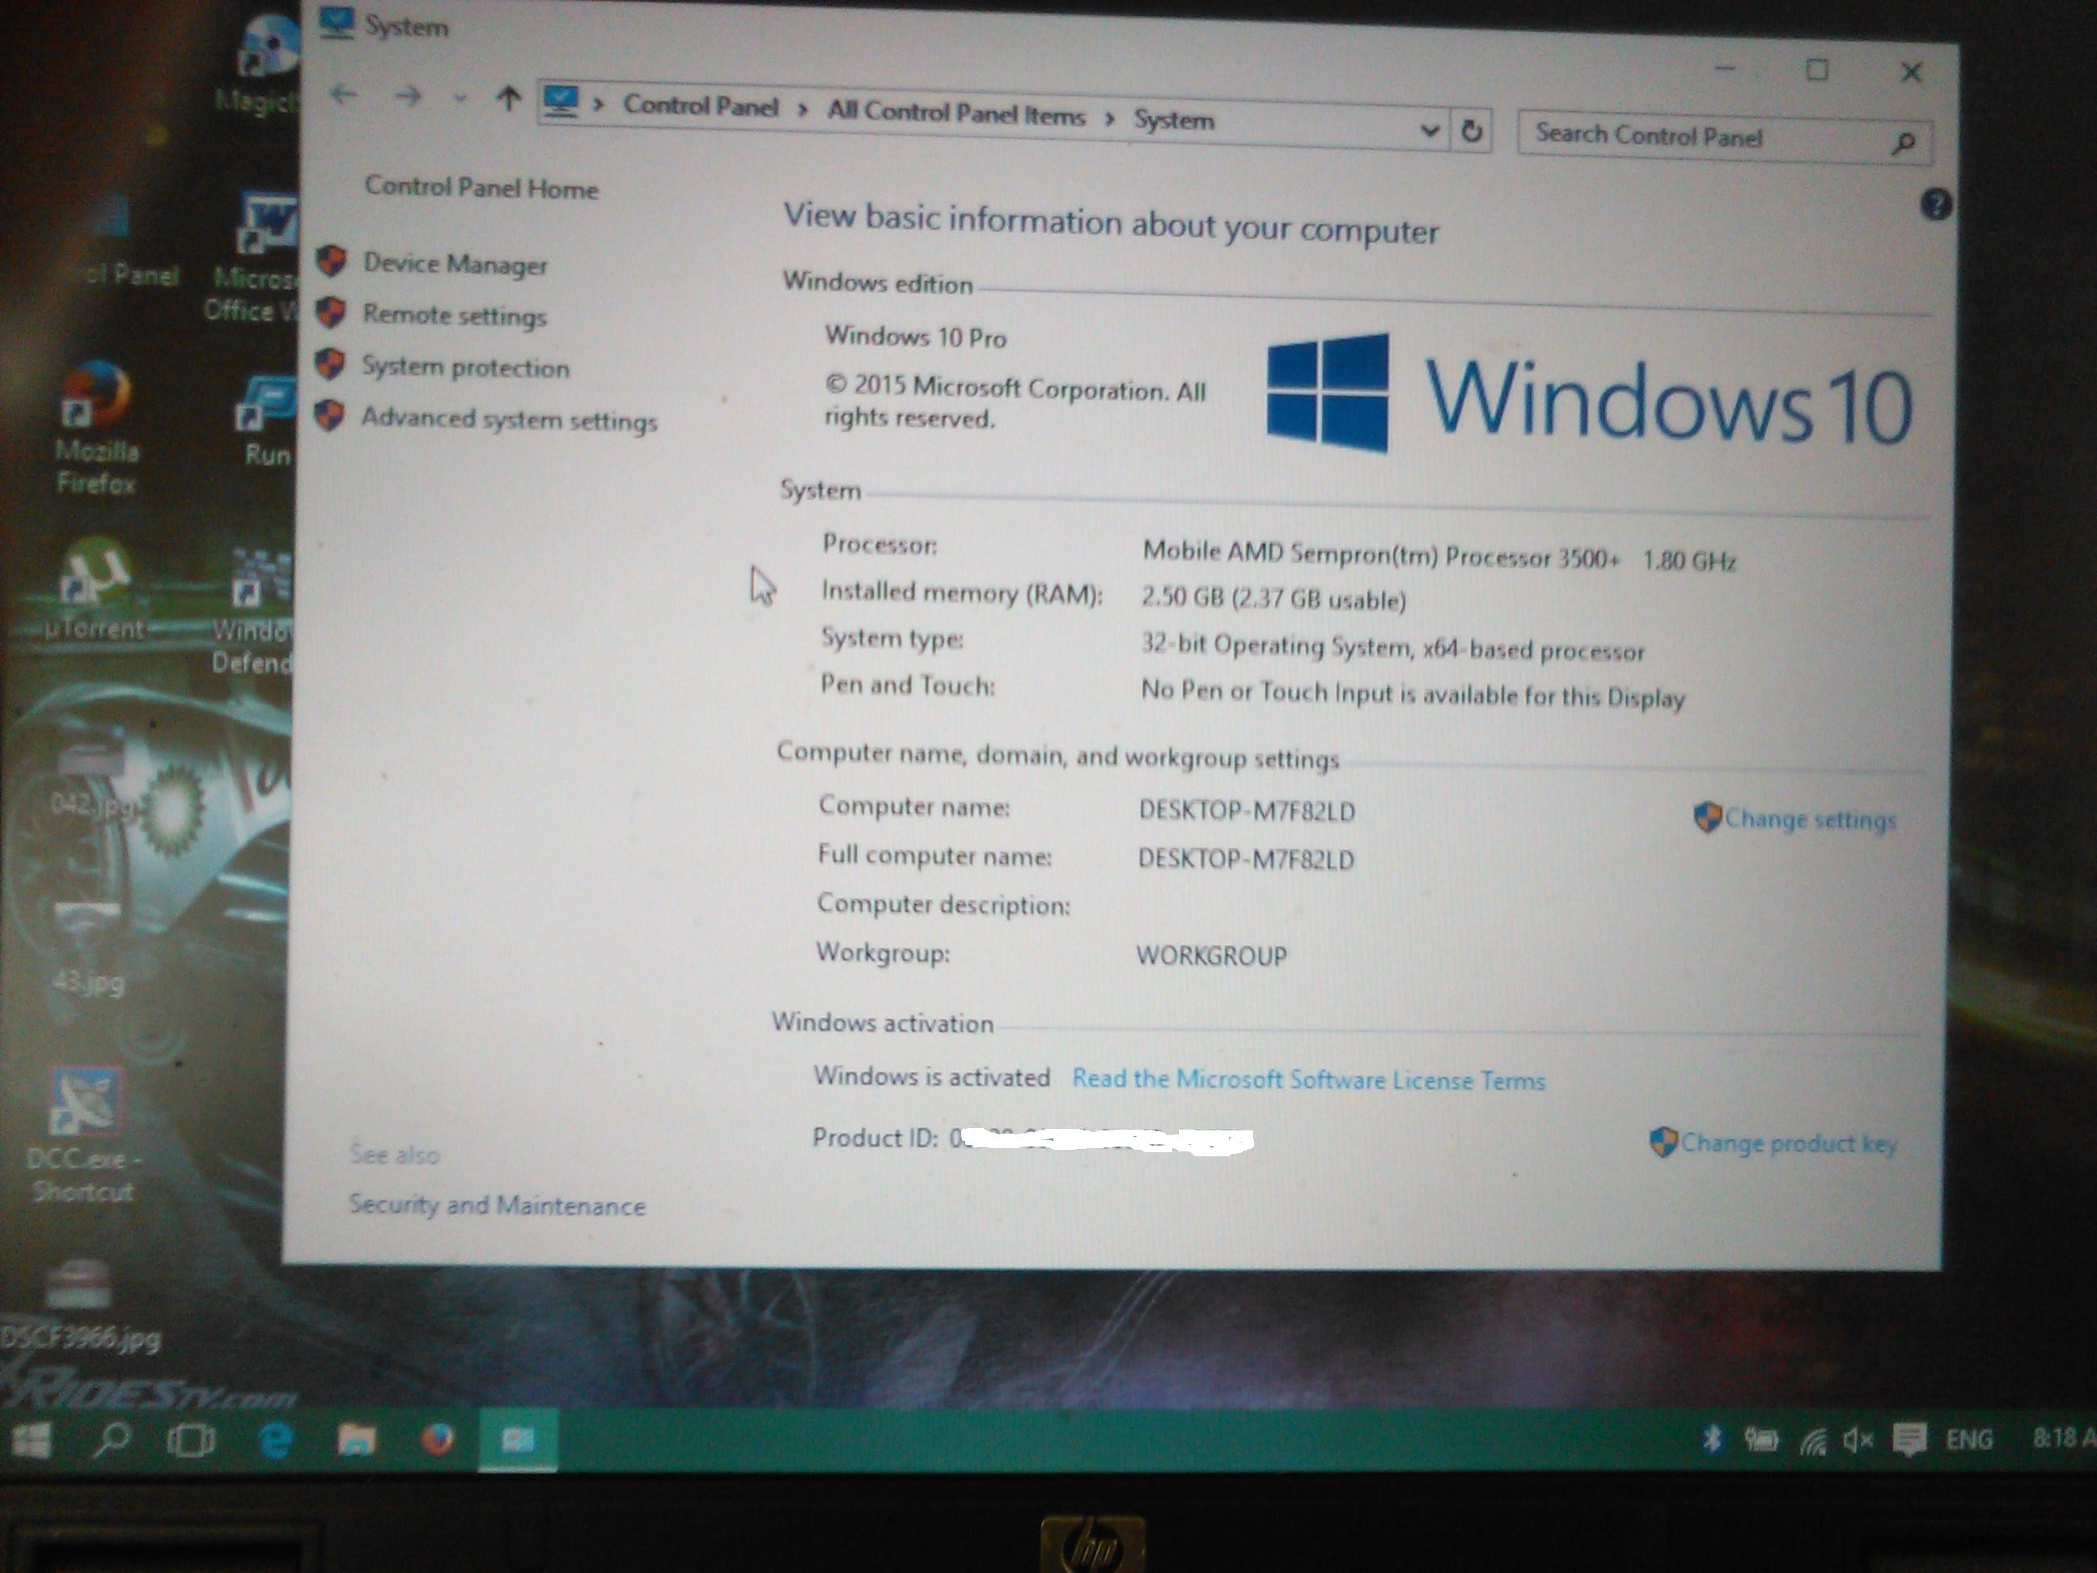Refresh the System page
This screenshot has width=2097, height=1573.
1472,132
